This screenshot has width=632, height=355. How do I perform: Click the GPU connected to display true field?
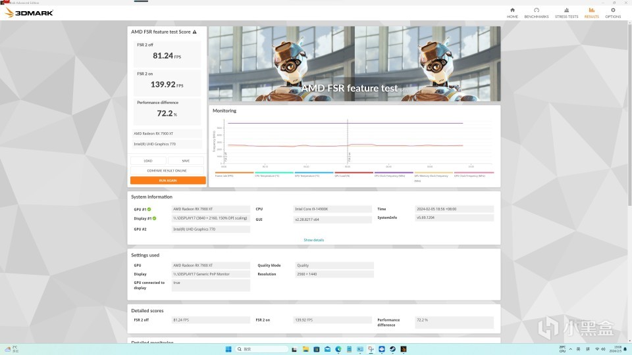pos(211,285)
